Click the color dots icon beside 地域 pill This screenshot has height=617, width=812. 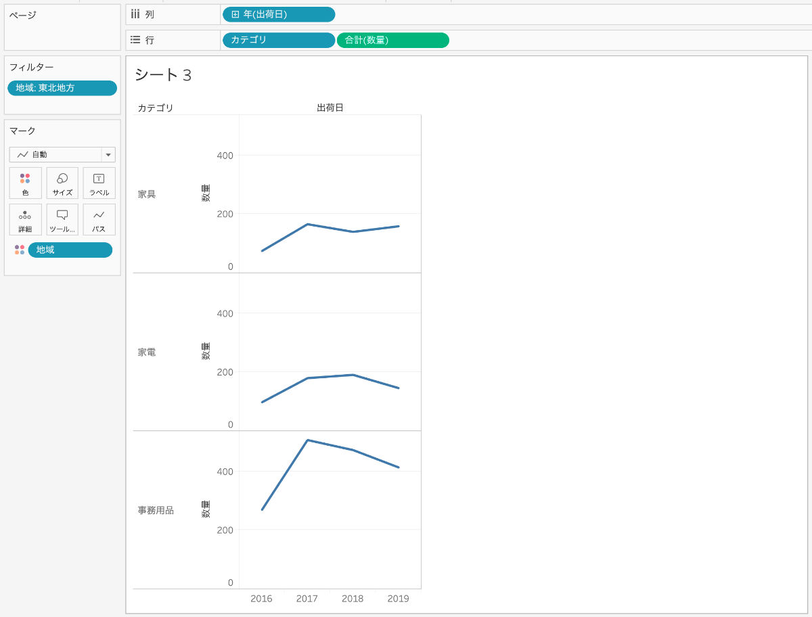pos(20,250)
